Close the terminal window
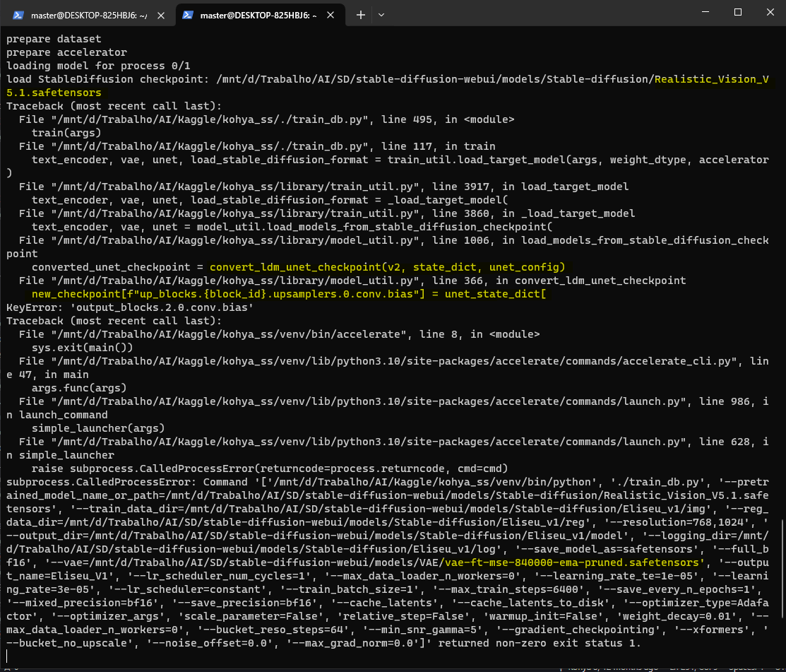786x672 pixels. [x=770, y=12]
